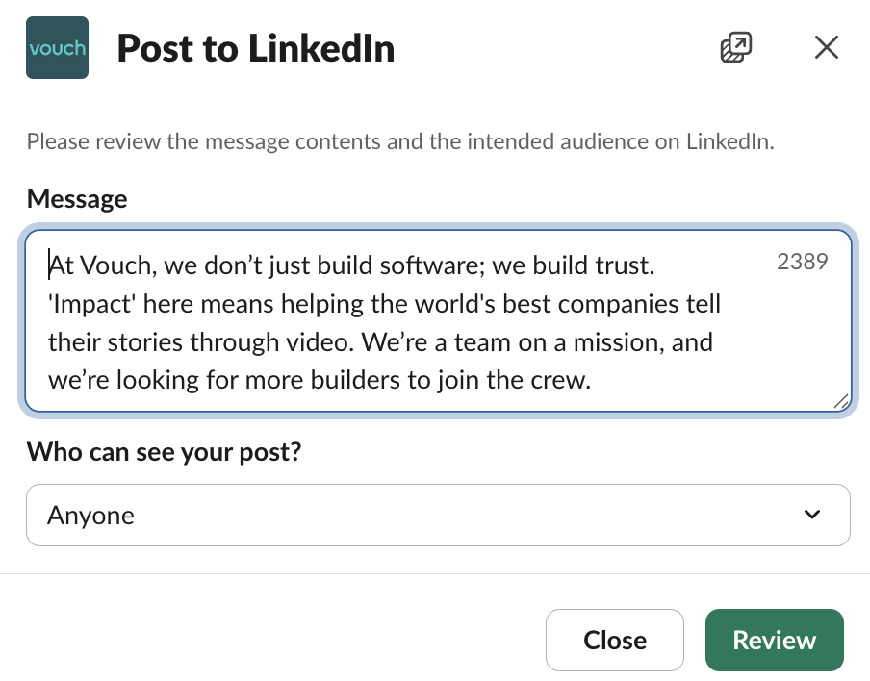Open the dialog in a new window
870x681 pixels.
click(x=736, y=47)
